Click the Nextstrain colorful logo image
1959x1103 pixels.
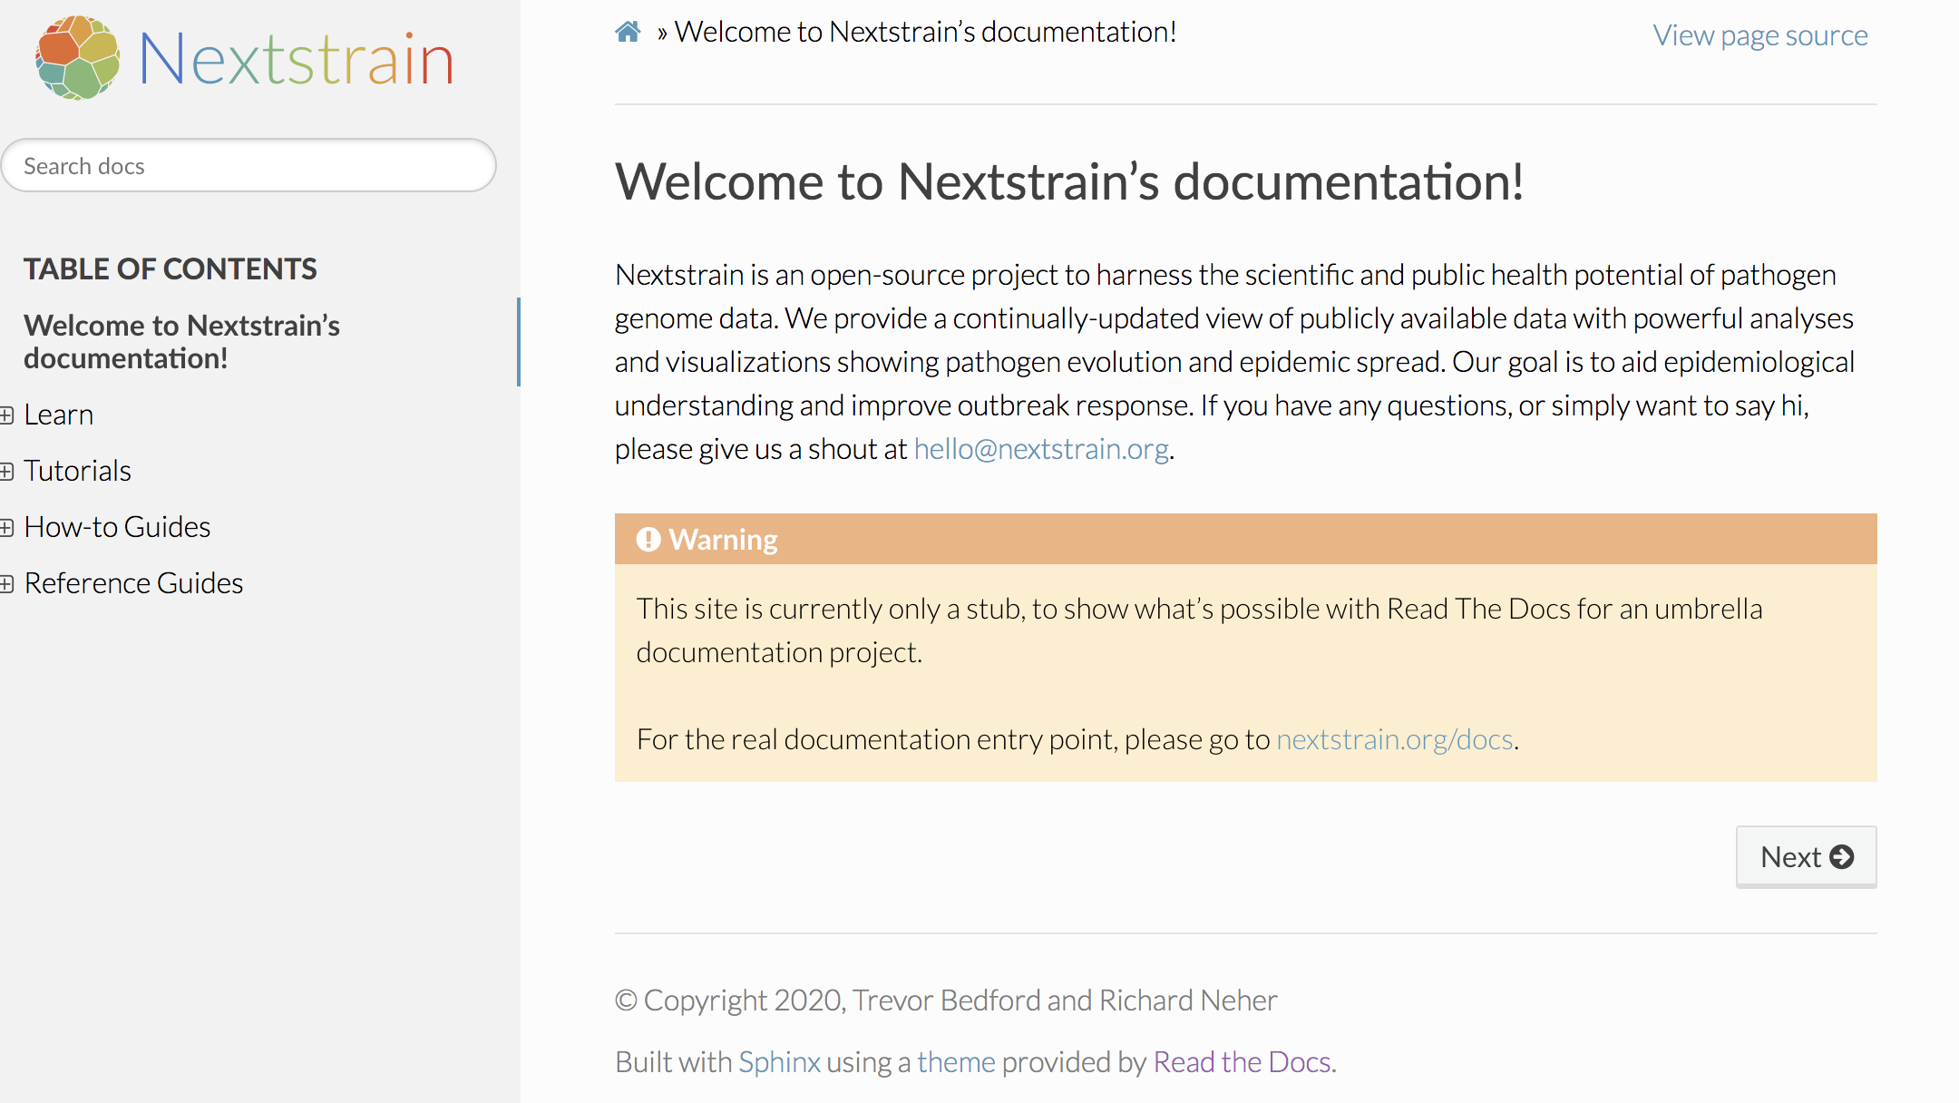tap(78, 58)
